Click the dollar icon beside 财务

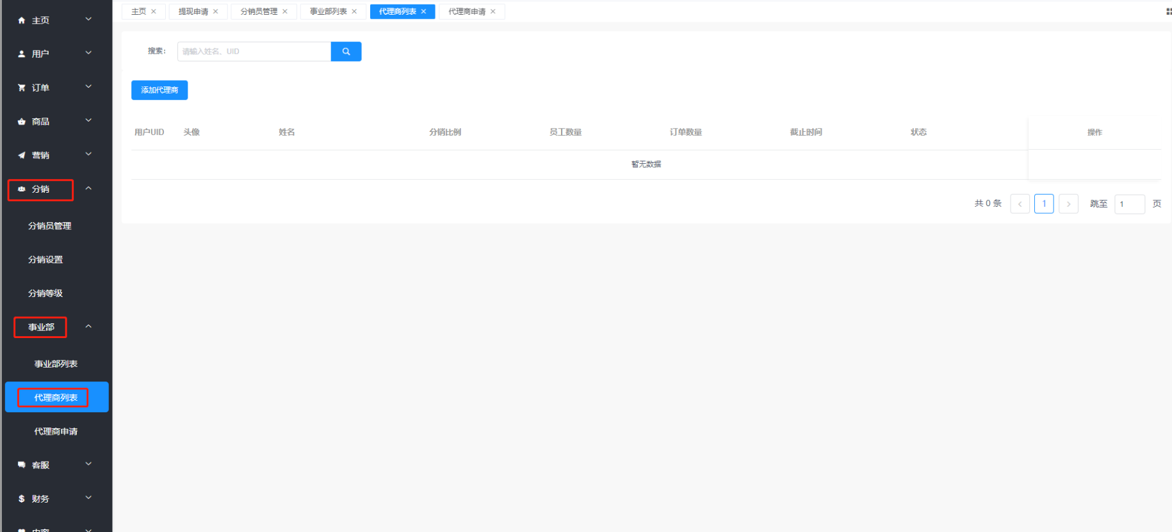tap(22, 499)
